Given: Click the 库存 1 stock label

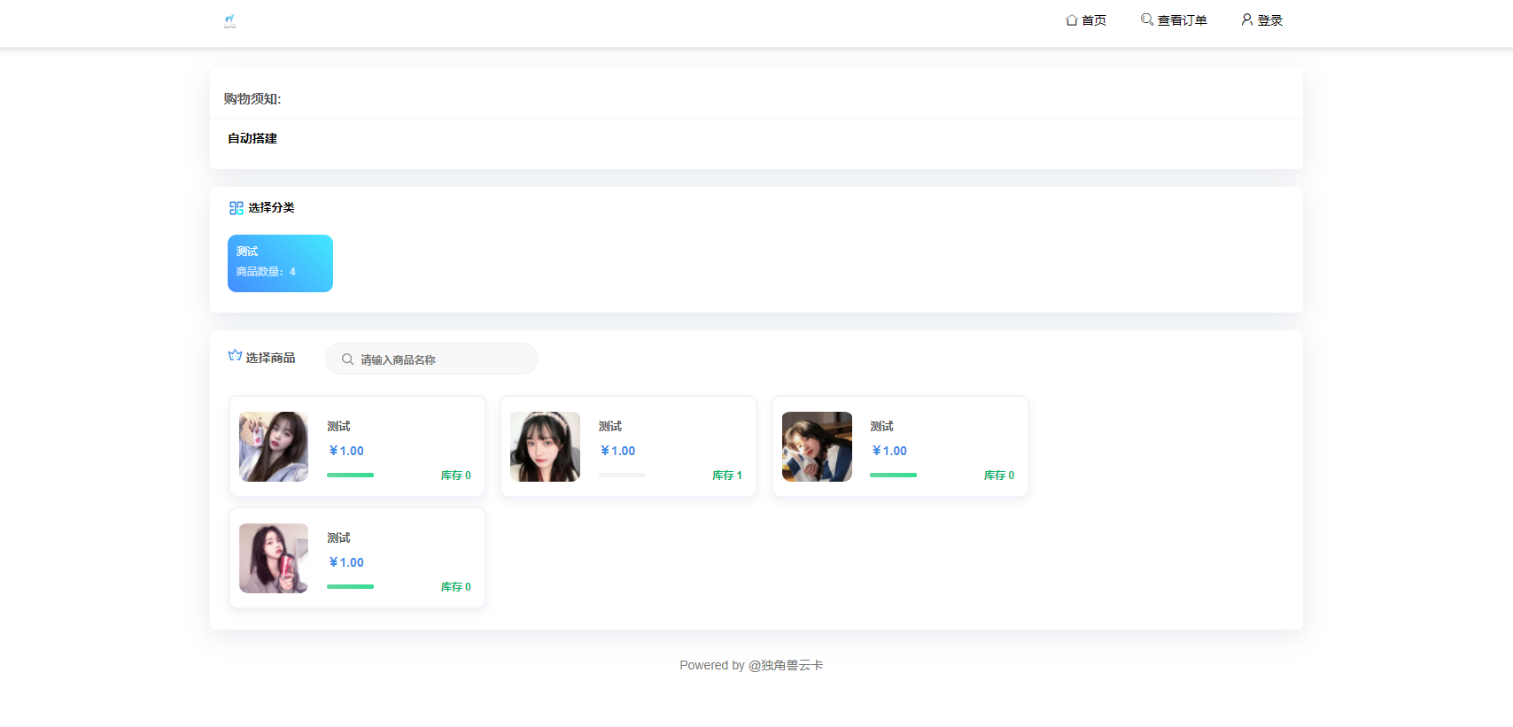Looking at the screenshot, I should coord(726,476).
